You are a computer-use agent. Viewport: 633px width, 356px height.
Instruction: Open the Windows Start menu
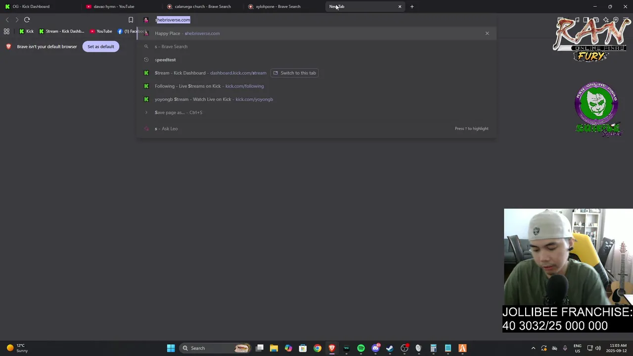(x=171, y=348)
